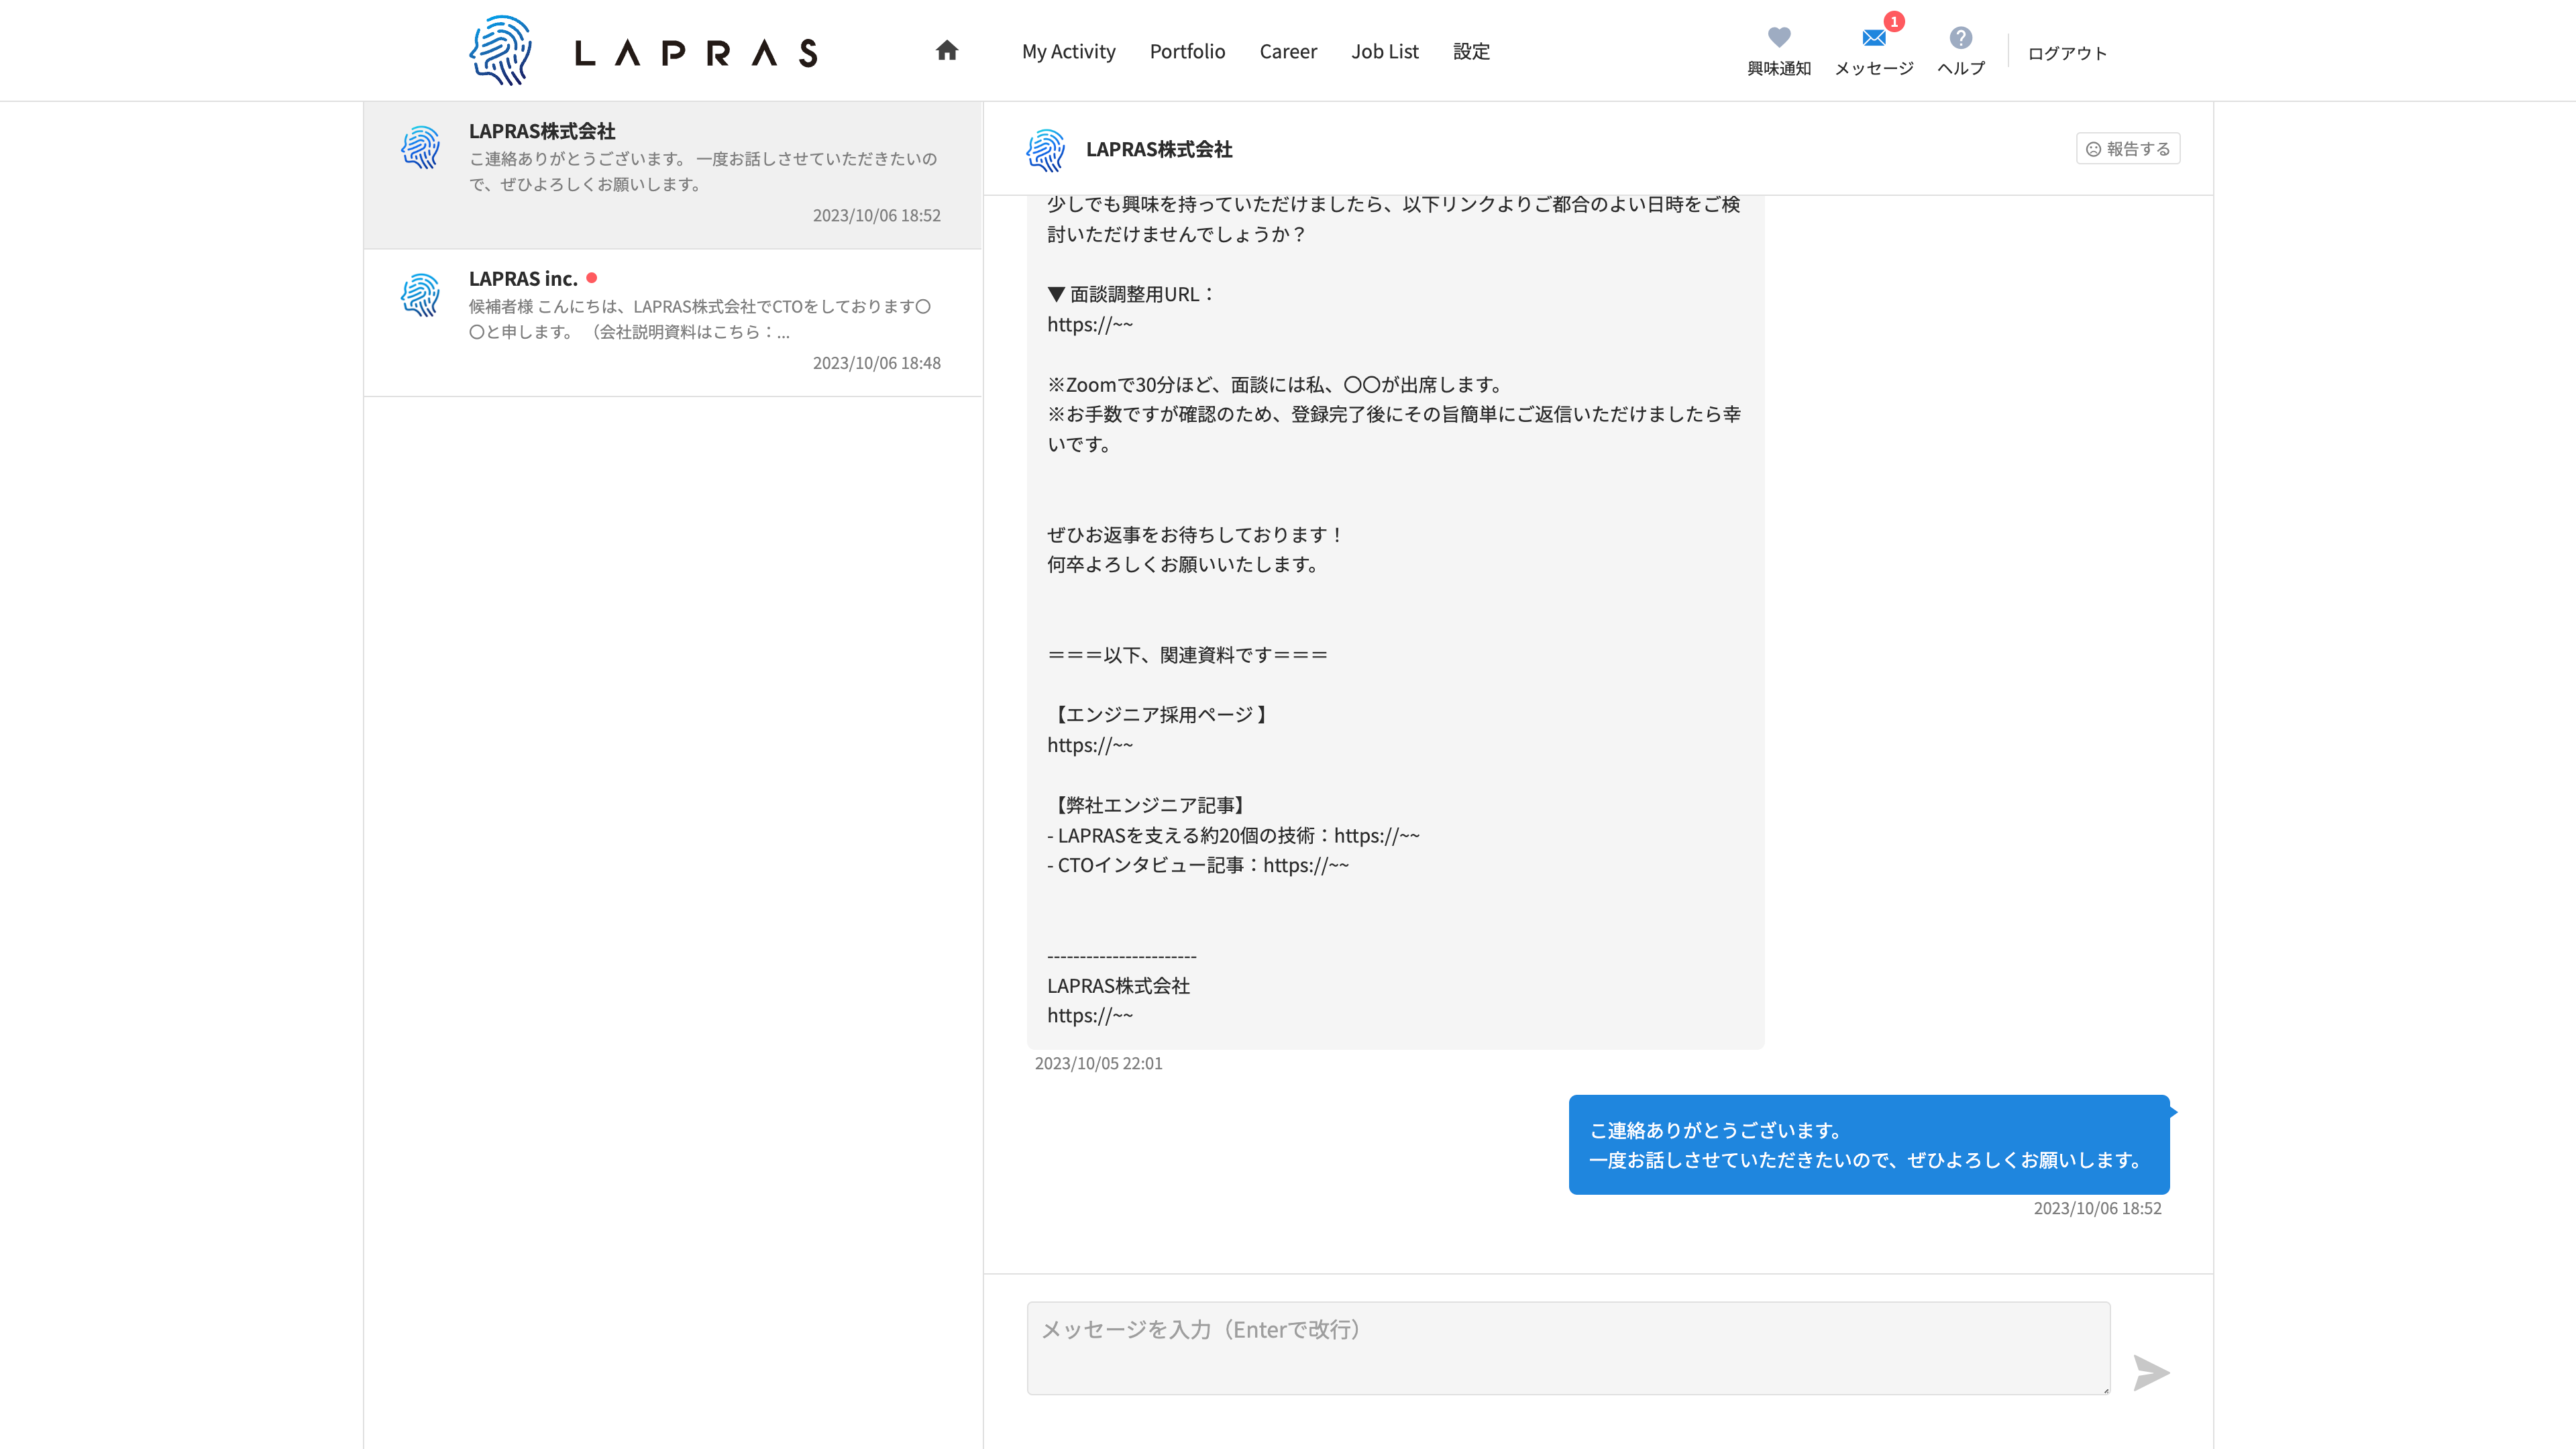Open the Career menu item

point(1288,52)
